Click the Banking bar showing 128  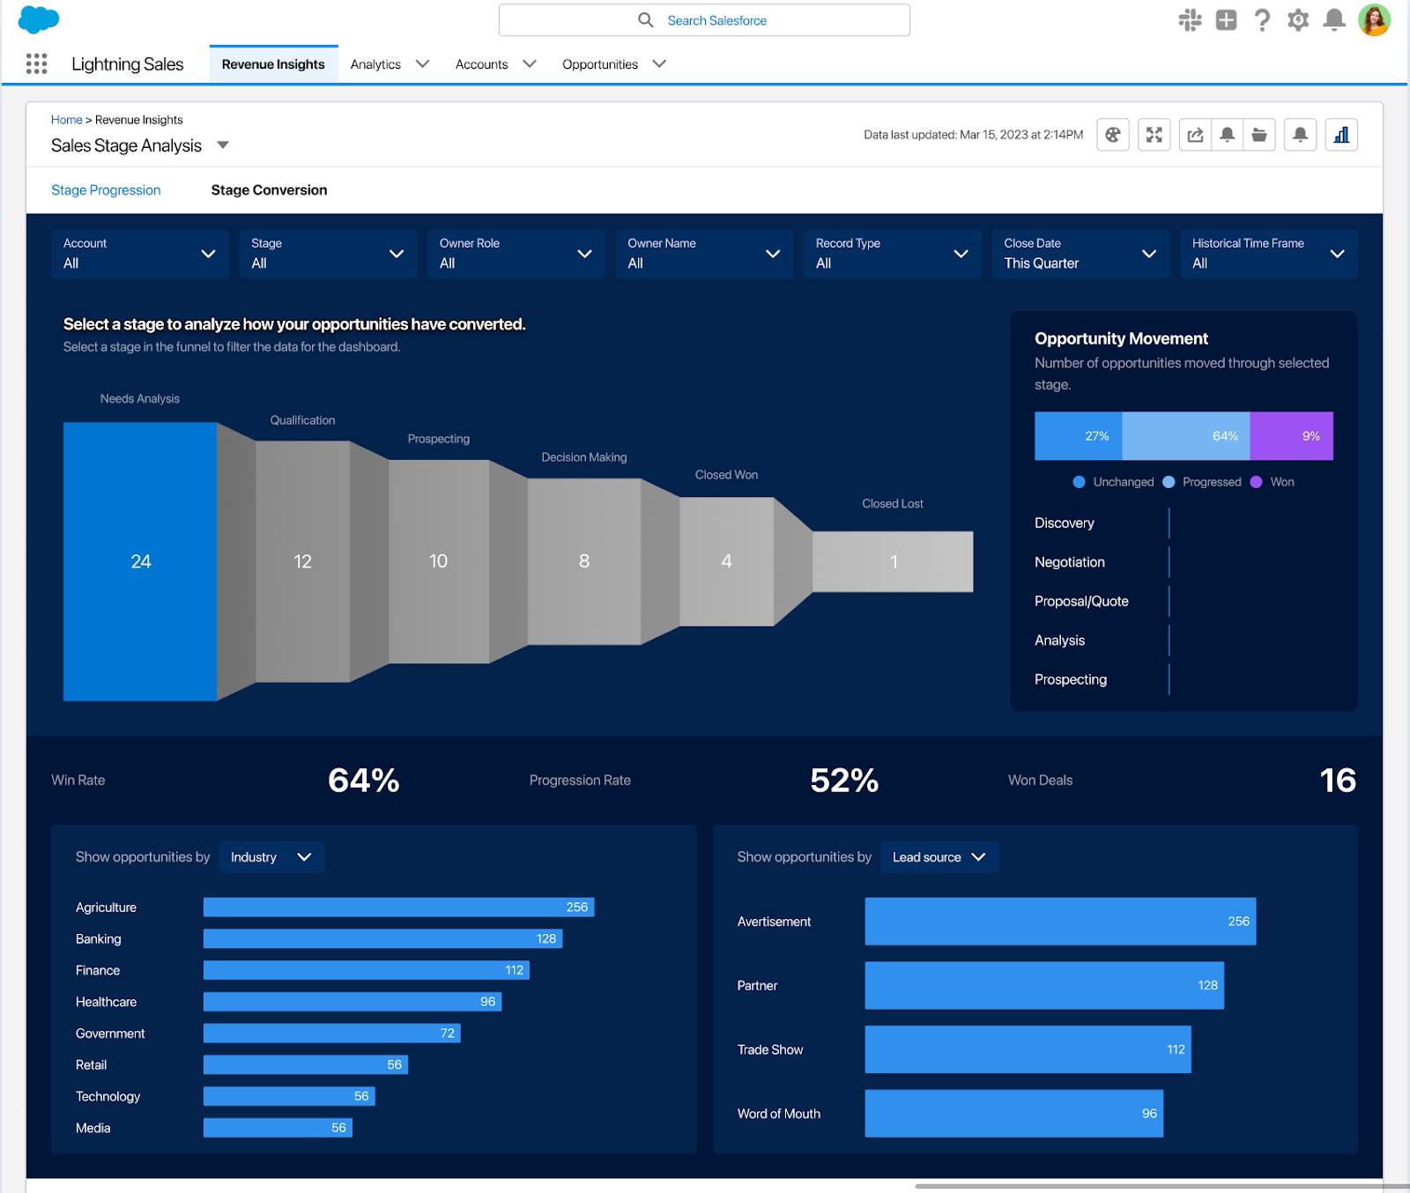[x=382, y=939]
